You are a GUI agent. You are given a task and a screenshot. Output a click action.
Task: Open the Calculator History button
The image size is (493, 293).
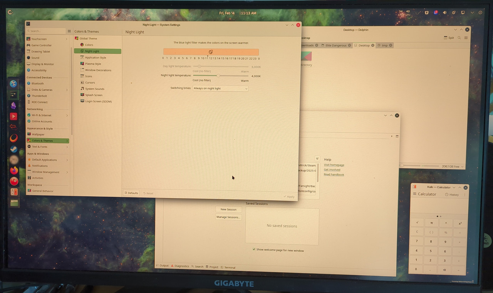pos(452,194)
